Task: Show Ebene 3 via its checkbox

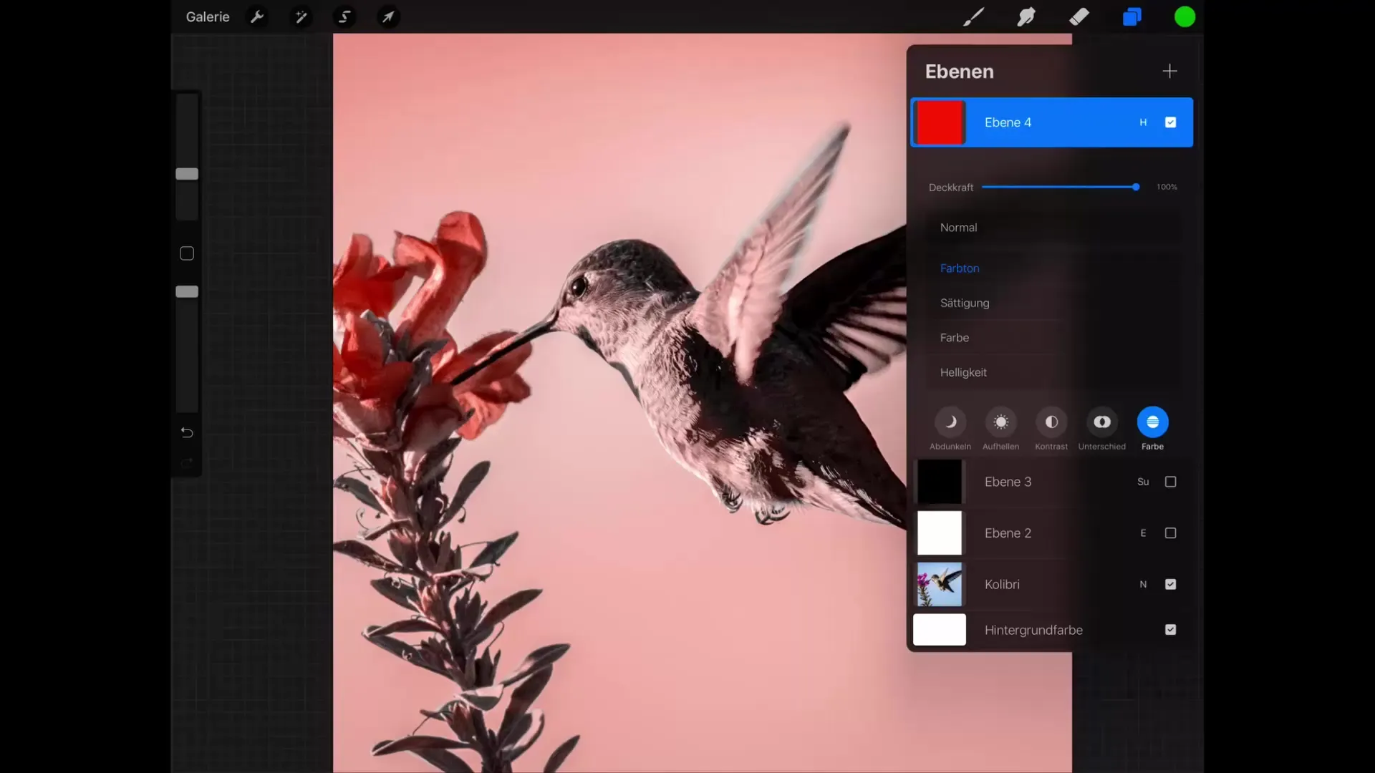Action: (1170, 482)
